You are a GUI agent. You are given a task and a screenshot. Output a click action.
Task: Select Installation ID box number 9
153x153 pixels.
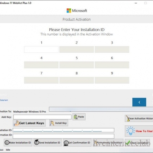click(112, 80)
